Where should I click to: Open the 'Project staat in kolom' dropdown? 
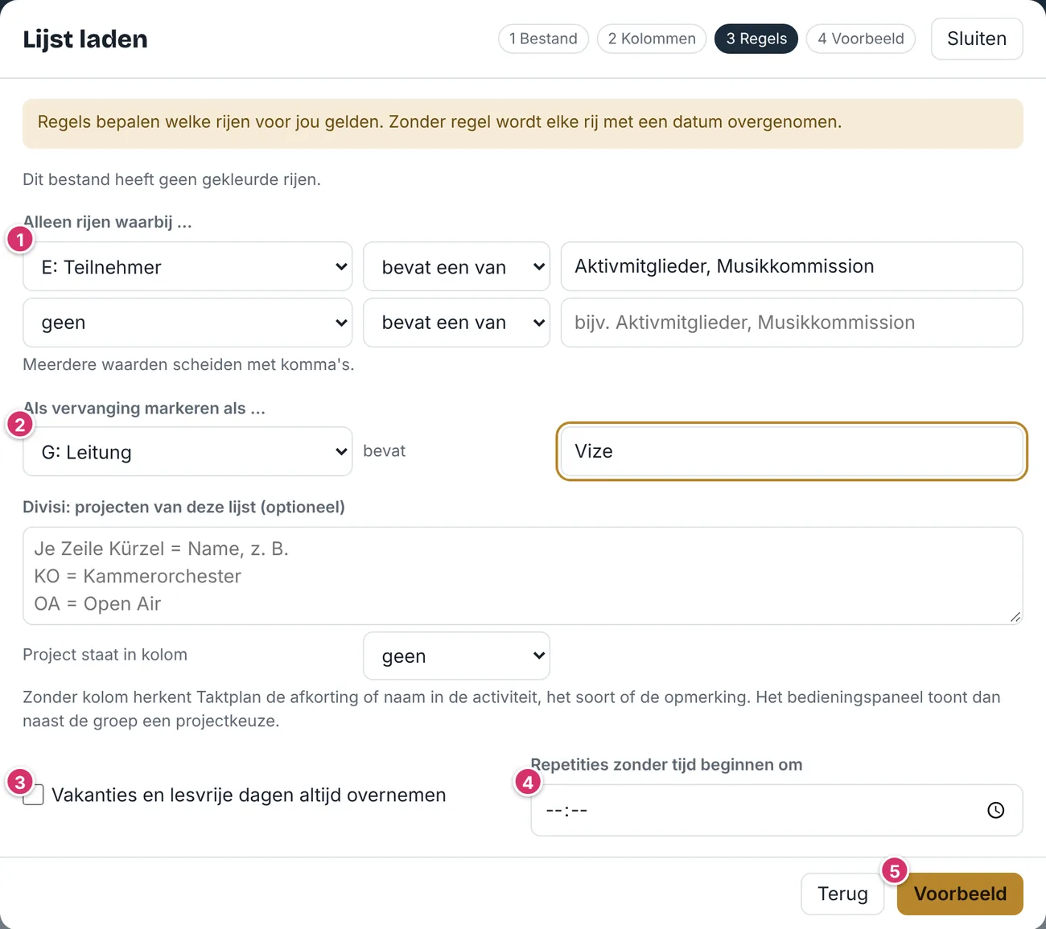[x=456, y=656]
